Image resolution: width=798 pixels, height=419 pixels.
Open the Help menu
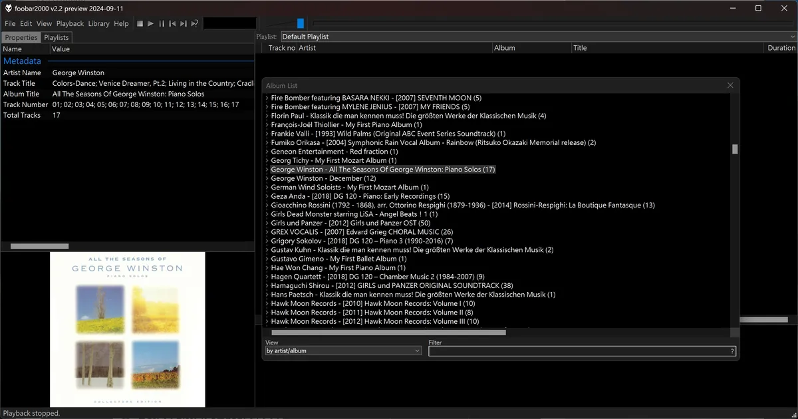point(121,23)
